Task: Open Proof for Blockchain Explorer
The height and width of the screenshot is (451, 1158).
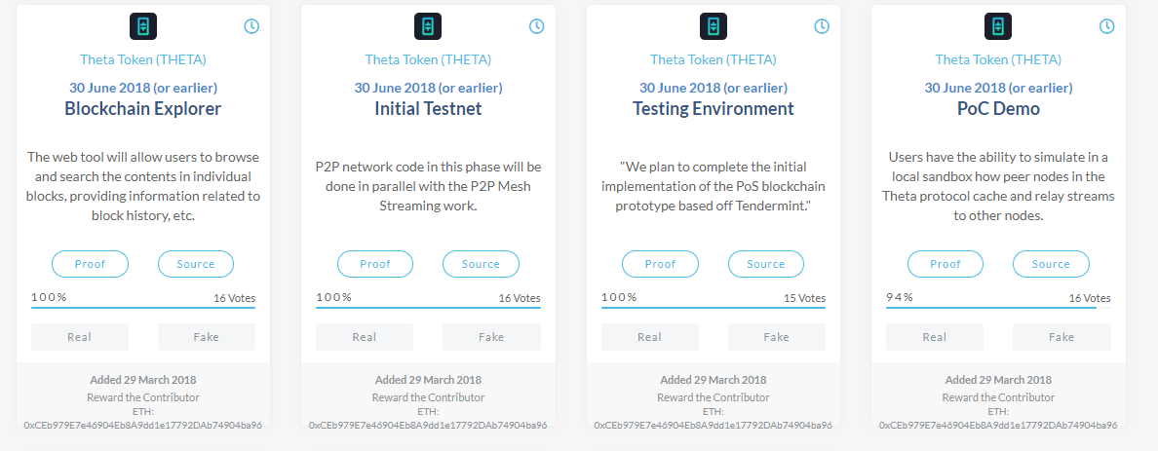Action: pos(90,264)
